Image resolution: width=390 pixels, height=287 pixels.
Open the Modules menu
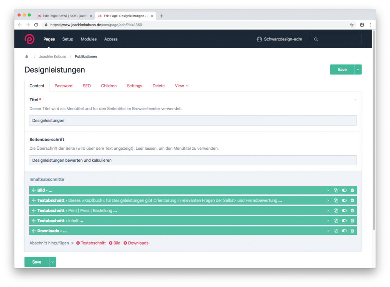[89, 39]
